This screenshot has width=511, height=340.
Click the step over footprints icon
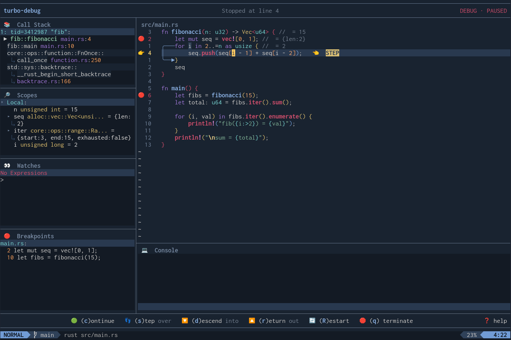click(128, 321)
